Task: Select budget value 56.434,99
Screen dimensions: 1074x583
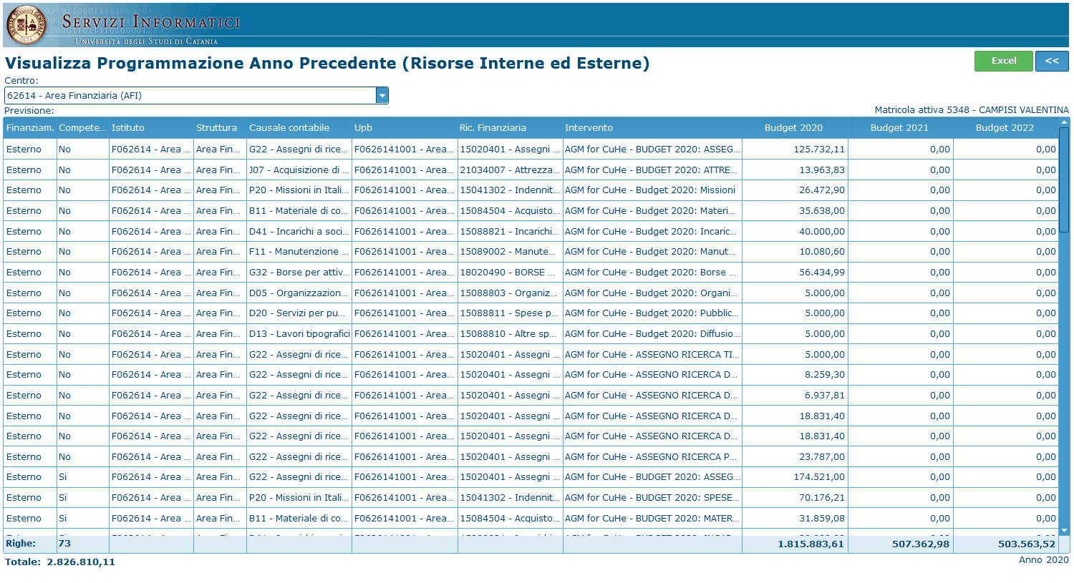Action: tap(795, 273)
